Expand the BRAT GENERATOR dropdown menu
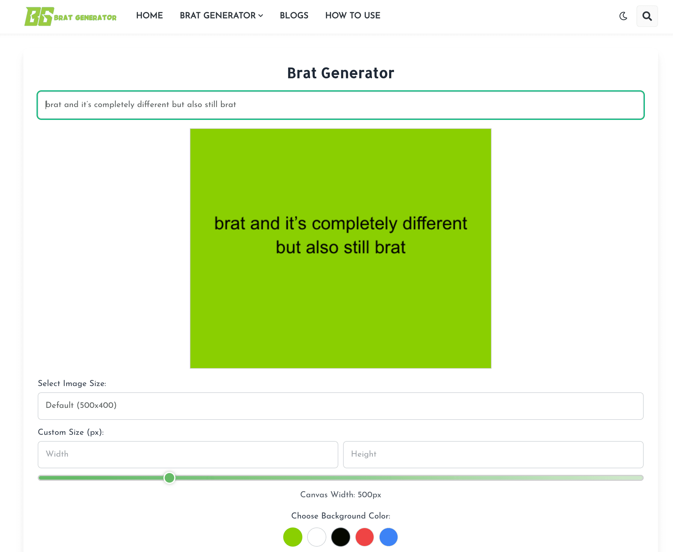Screen dimensions: 673x552 221,16
